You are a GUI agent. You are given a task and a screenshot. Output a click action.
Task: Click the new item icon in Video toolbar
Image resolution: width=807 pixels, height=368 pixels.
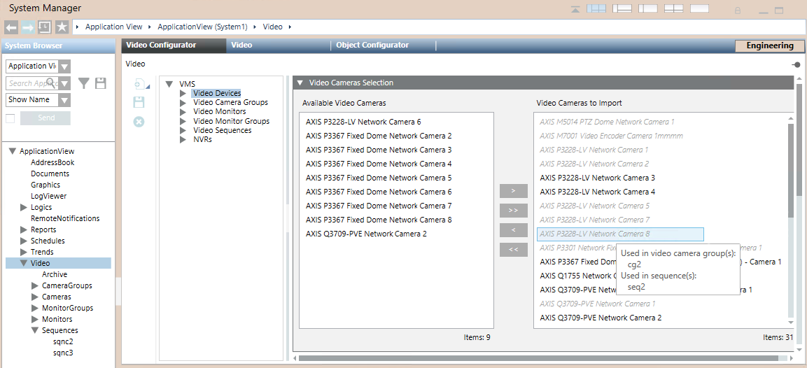pos(140,84)
